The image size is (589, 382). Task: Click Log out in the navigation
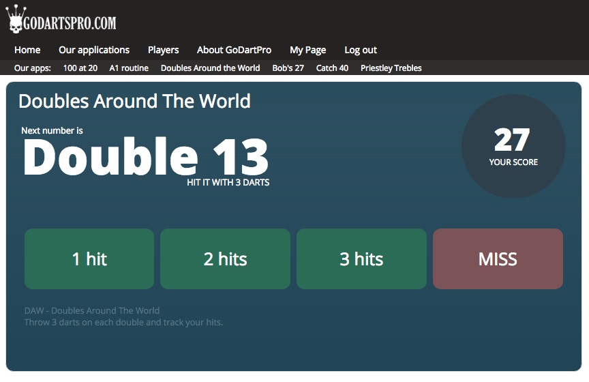click(x=360, y=50)
